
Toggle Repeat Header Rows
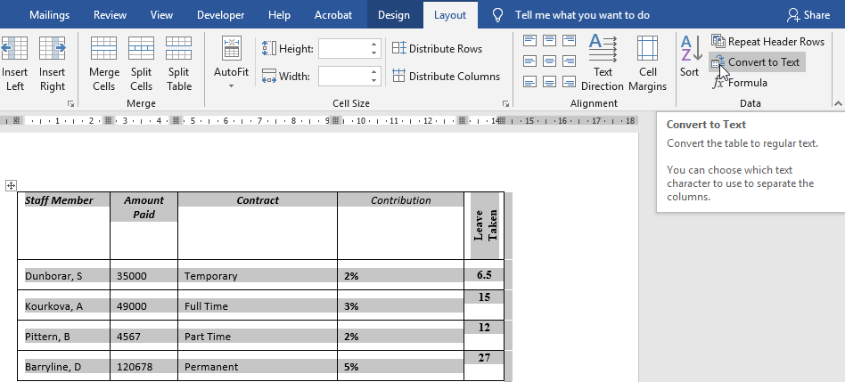click(767, 42)
